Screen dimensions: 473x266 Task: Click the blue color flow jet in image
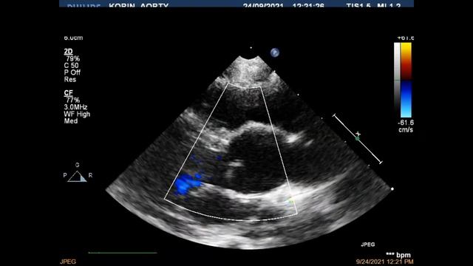pos(187,183)
